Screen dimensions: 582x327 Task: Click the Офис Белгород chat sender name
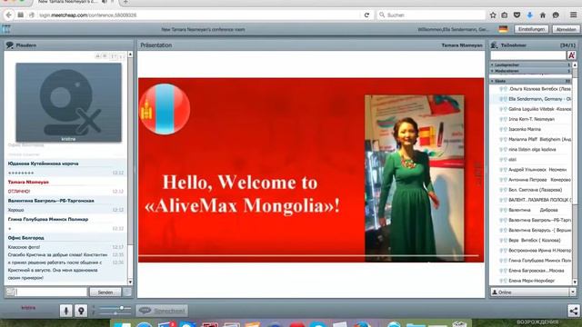(x=26, y=238)
